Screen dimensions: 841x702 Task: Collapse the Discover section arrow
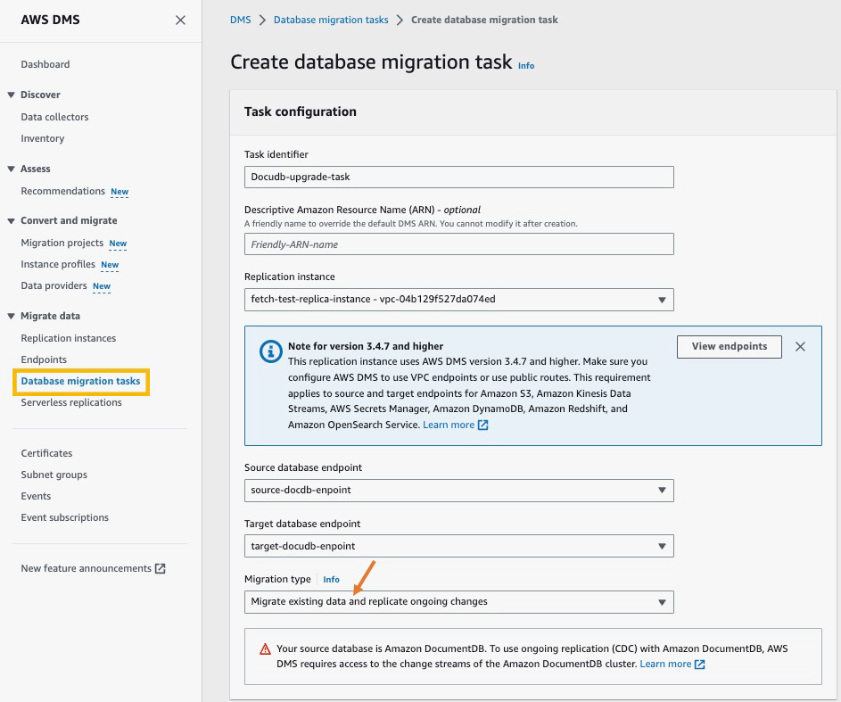(11, 95)
